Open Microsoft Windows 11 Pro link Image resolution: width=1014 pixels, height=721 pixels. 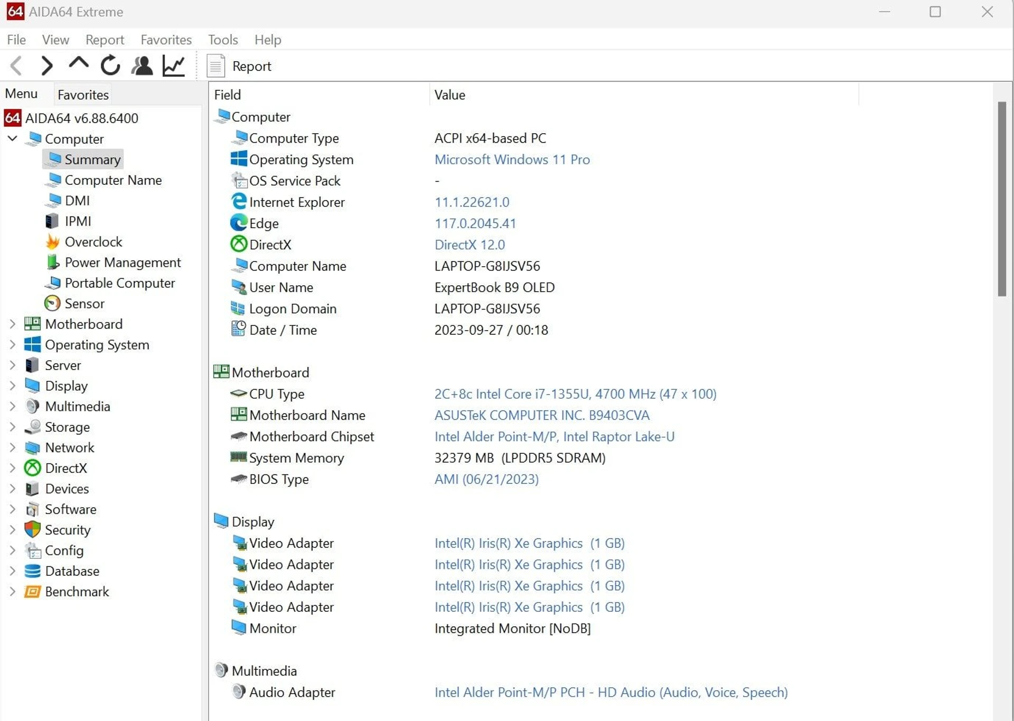pos(512,160)
